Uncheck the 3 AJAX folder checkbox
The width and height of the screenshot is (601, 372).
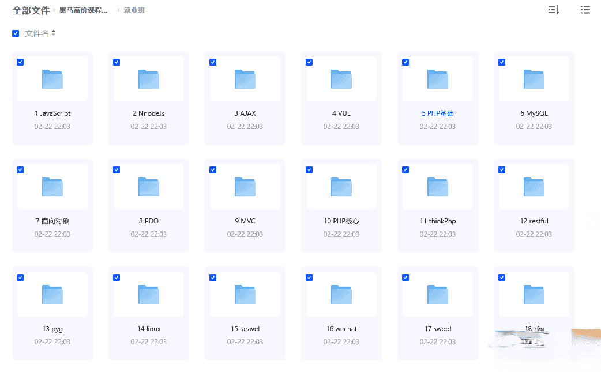pyautogui.click(x=213, y=62)
